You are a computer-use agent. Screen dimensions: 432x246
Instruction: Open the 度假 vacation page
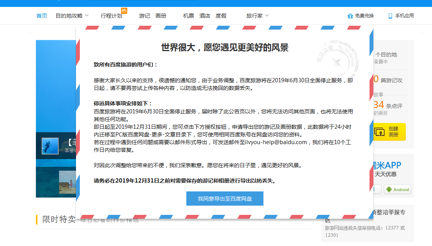tap(221, 16)
